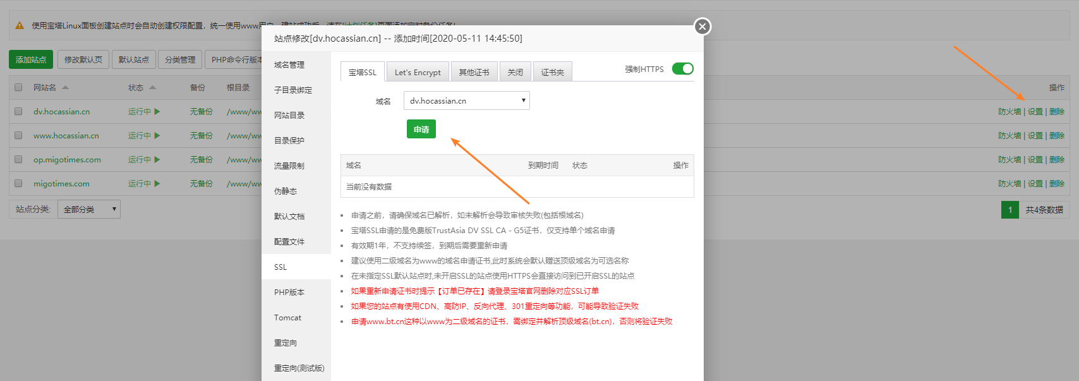The image size is (1079, 381).
Task: Check the select-all checkbox in table header
Action: coord(18,87)
